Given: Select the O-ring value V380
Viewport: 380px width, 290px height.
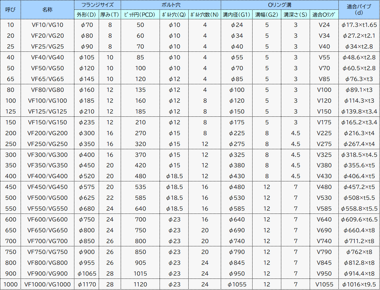Looking at the screenshot, I should coord(324,165).
